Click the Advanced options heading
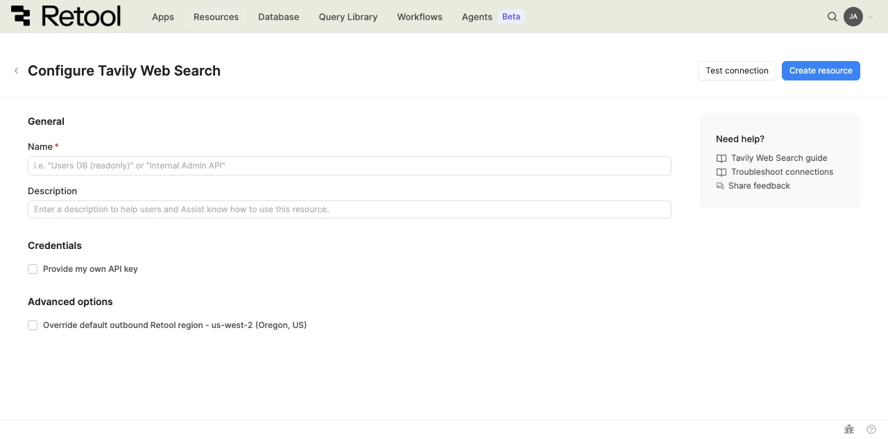This screenshot has width=888, height=439. 70,302
